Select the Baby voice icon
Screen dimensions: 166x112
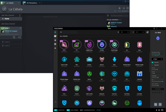pyautogui.click(x=114, y=59)
